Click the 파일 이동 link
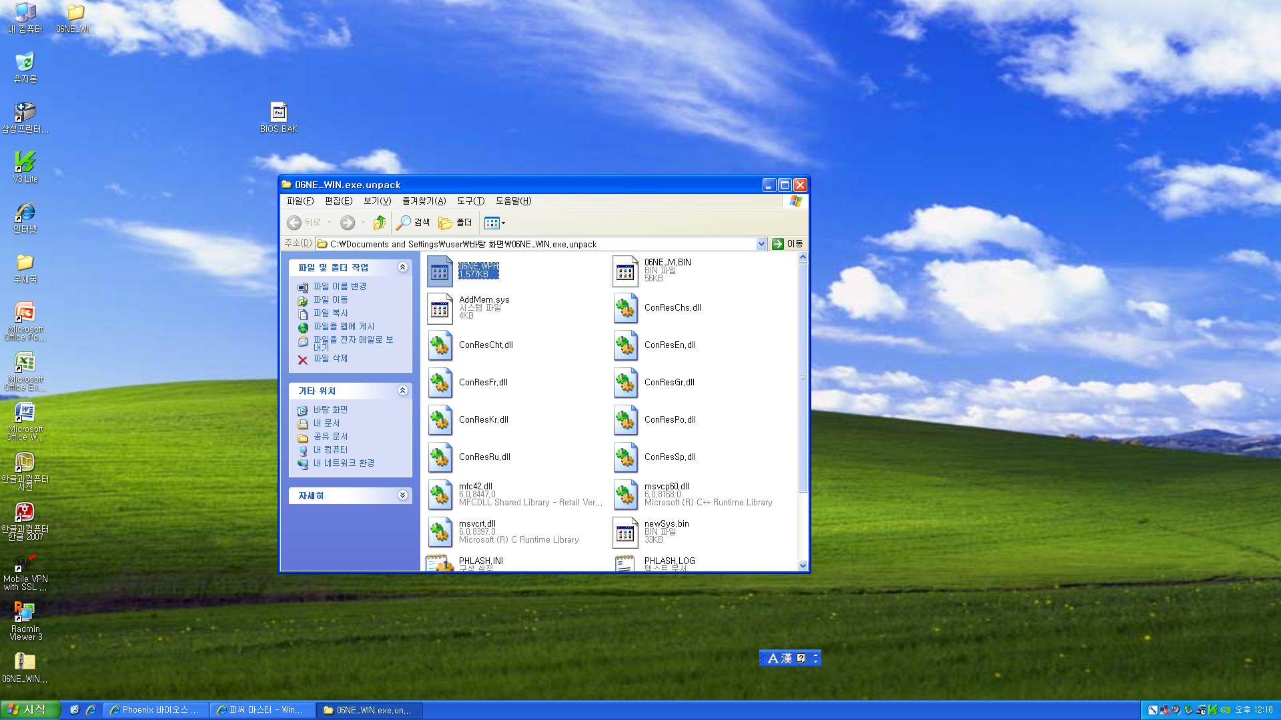The height and width of the screenshot is (720, 1281). [330, 299]
